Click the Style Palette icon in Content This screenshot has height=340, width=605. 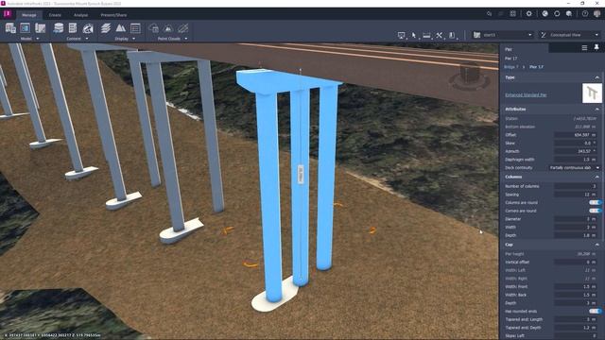pos(73,28)
